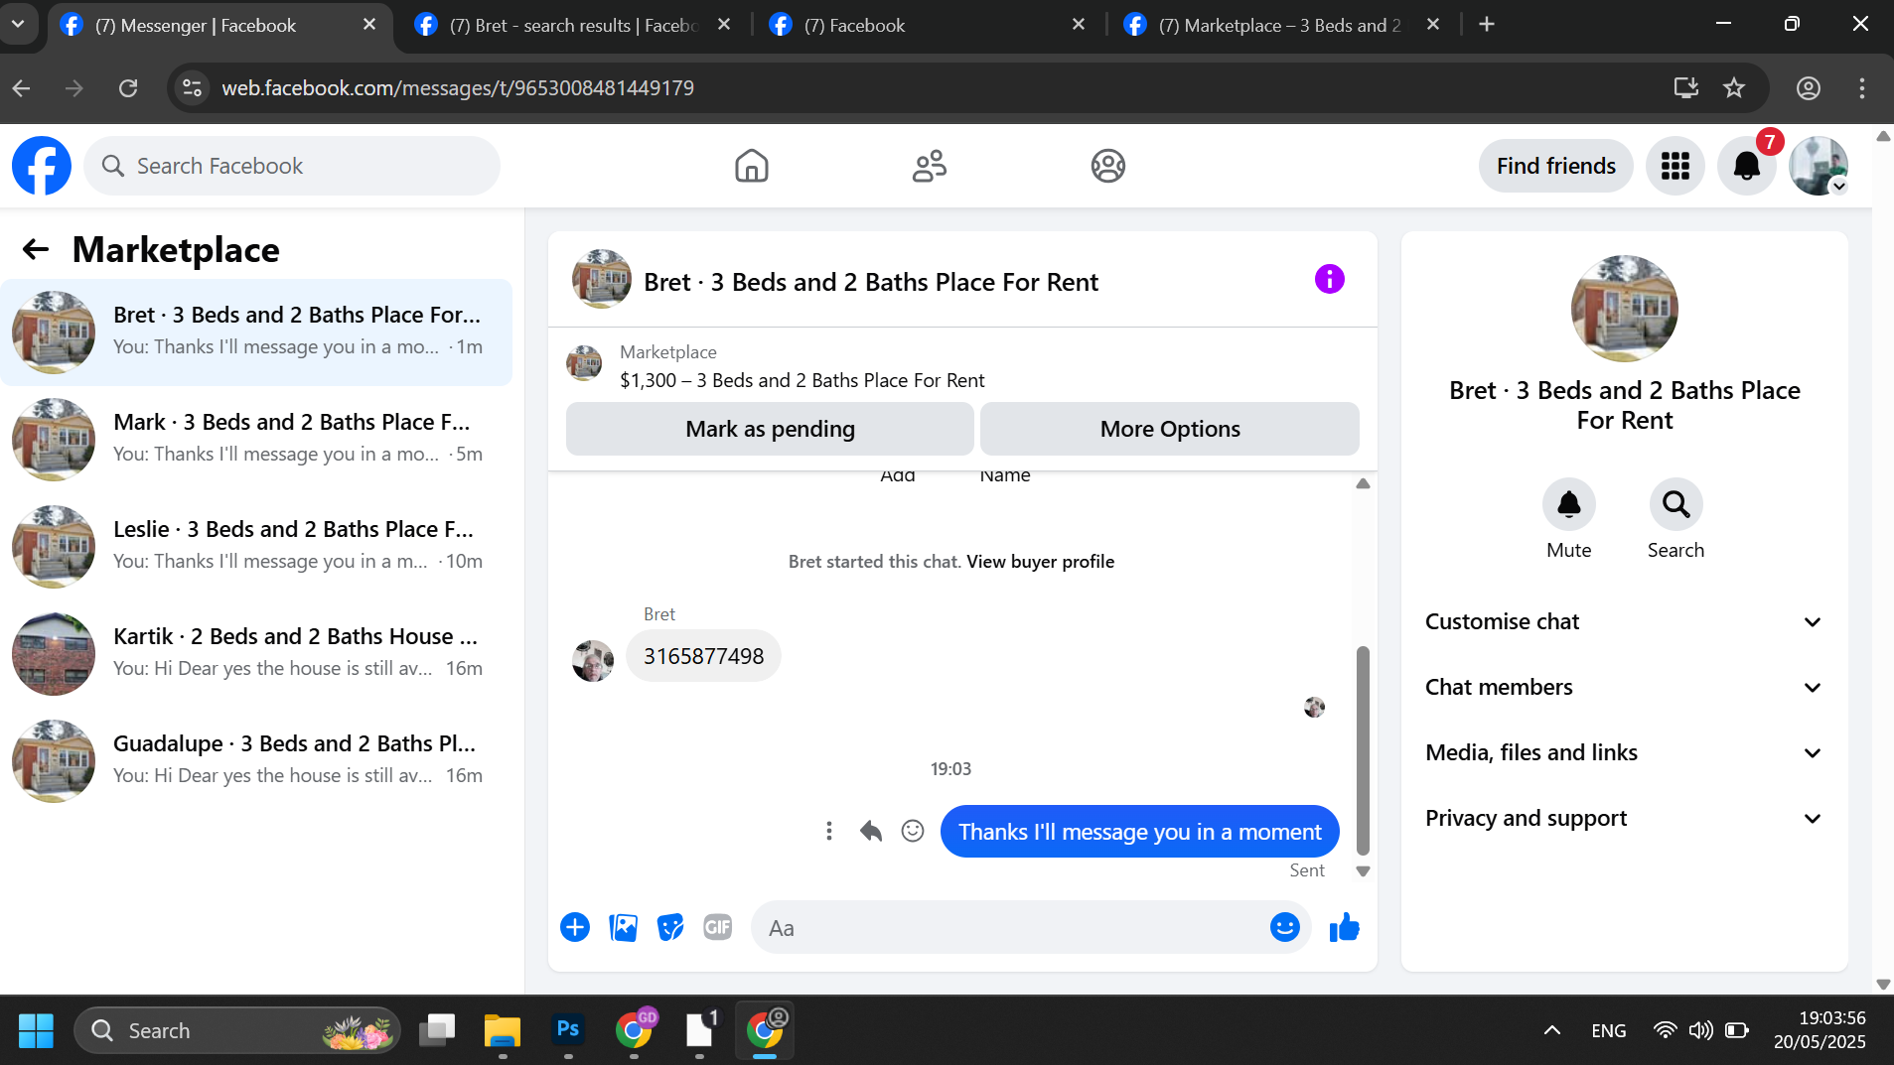Open the Groups icon in top navigation

click(1108, 166)
